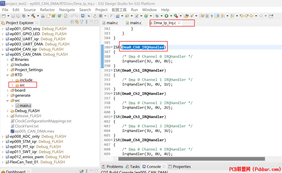
Task: Open the Refactor menu
Action: 47,10
